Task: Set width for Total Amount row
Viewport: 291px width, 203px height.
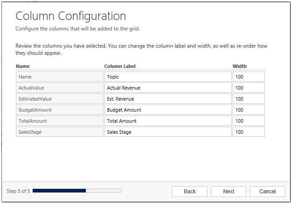Action: pos(249,121)
